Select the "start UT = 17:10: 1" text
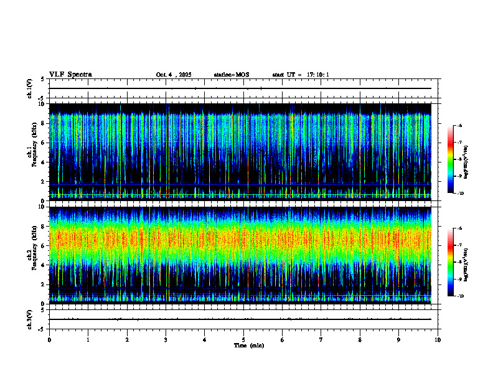 click(301, 75)
